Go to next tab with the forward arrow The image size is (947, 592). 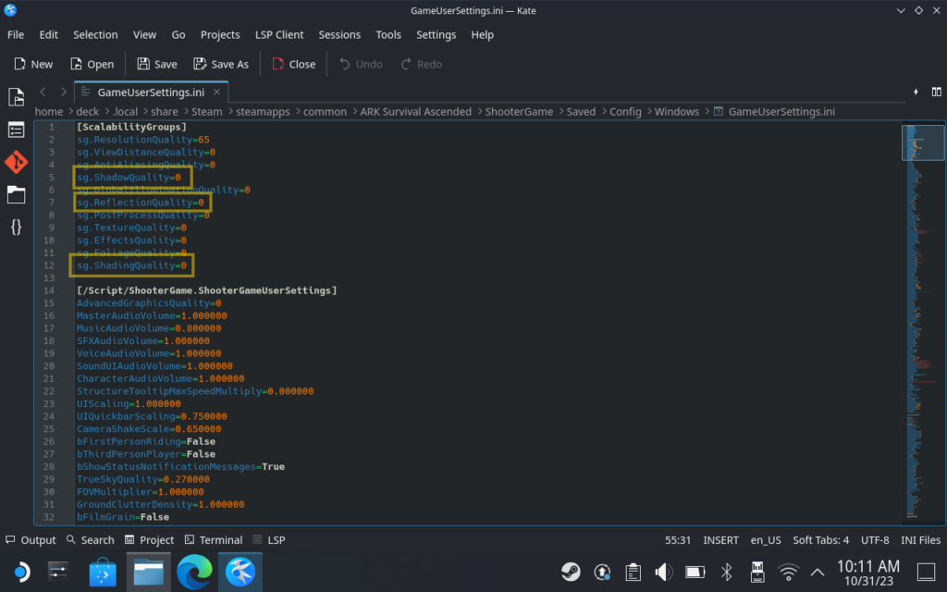click(x=63, y=92)
